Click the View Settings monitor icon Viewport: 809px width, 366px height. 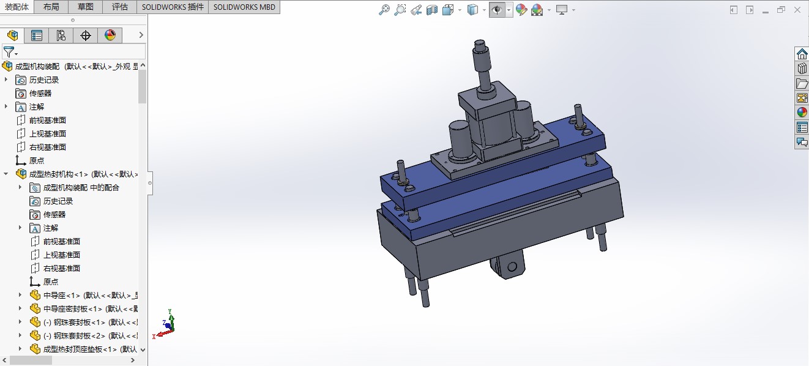[x=562, y=10]
